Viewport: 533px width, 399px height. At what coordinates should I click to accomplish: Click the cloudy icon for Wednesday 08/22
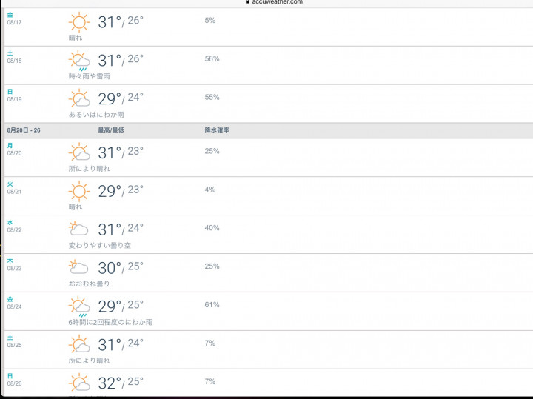pyautogui.click(x=79, y=229)
